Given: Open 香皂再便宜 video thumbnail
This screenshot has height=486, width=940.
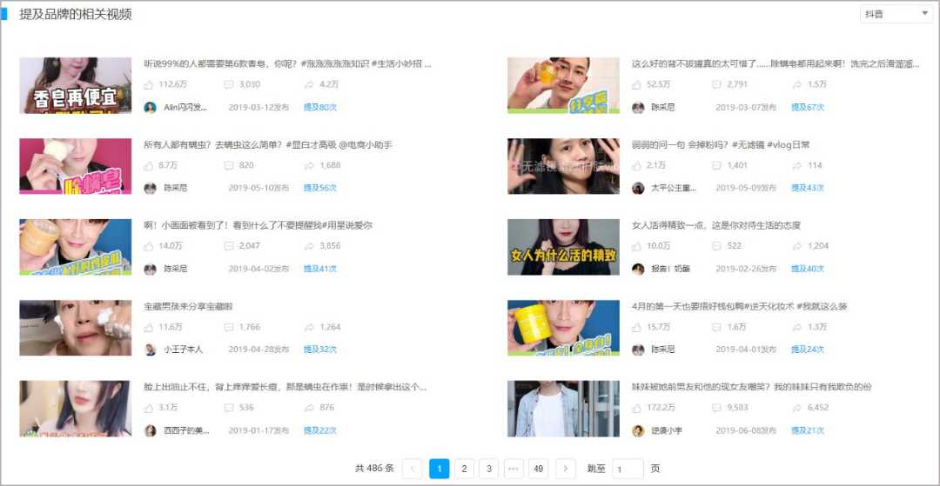Looking at the screenshot, I should tap(76, 85).
